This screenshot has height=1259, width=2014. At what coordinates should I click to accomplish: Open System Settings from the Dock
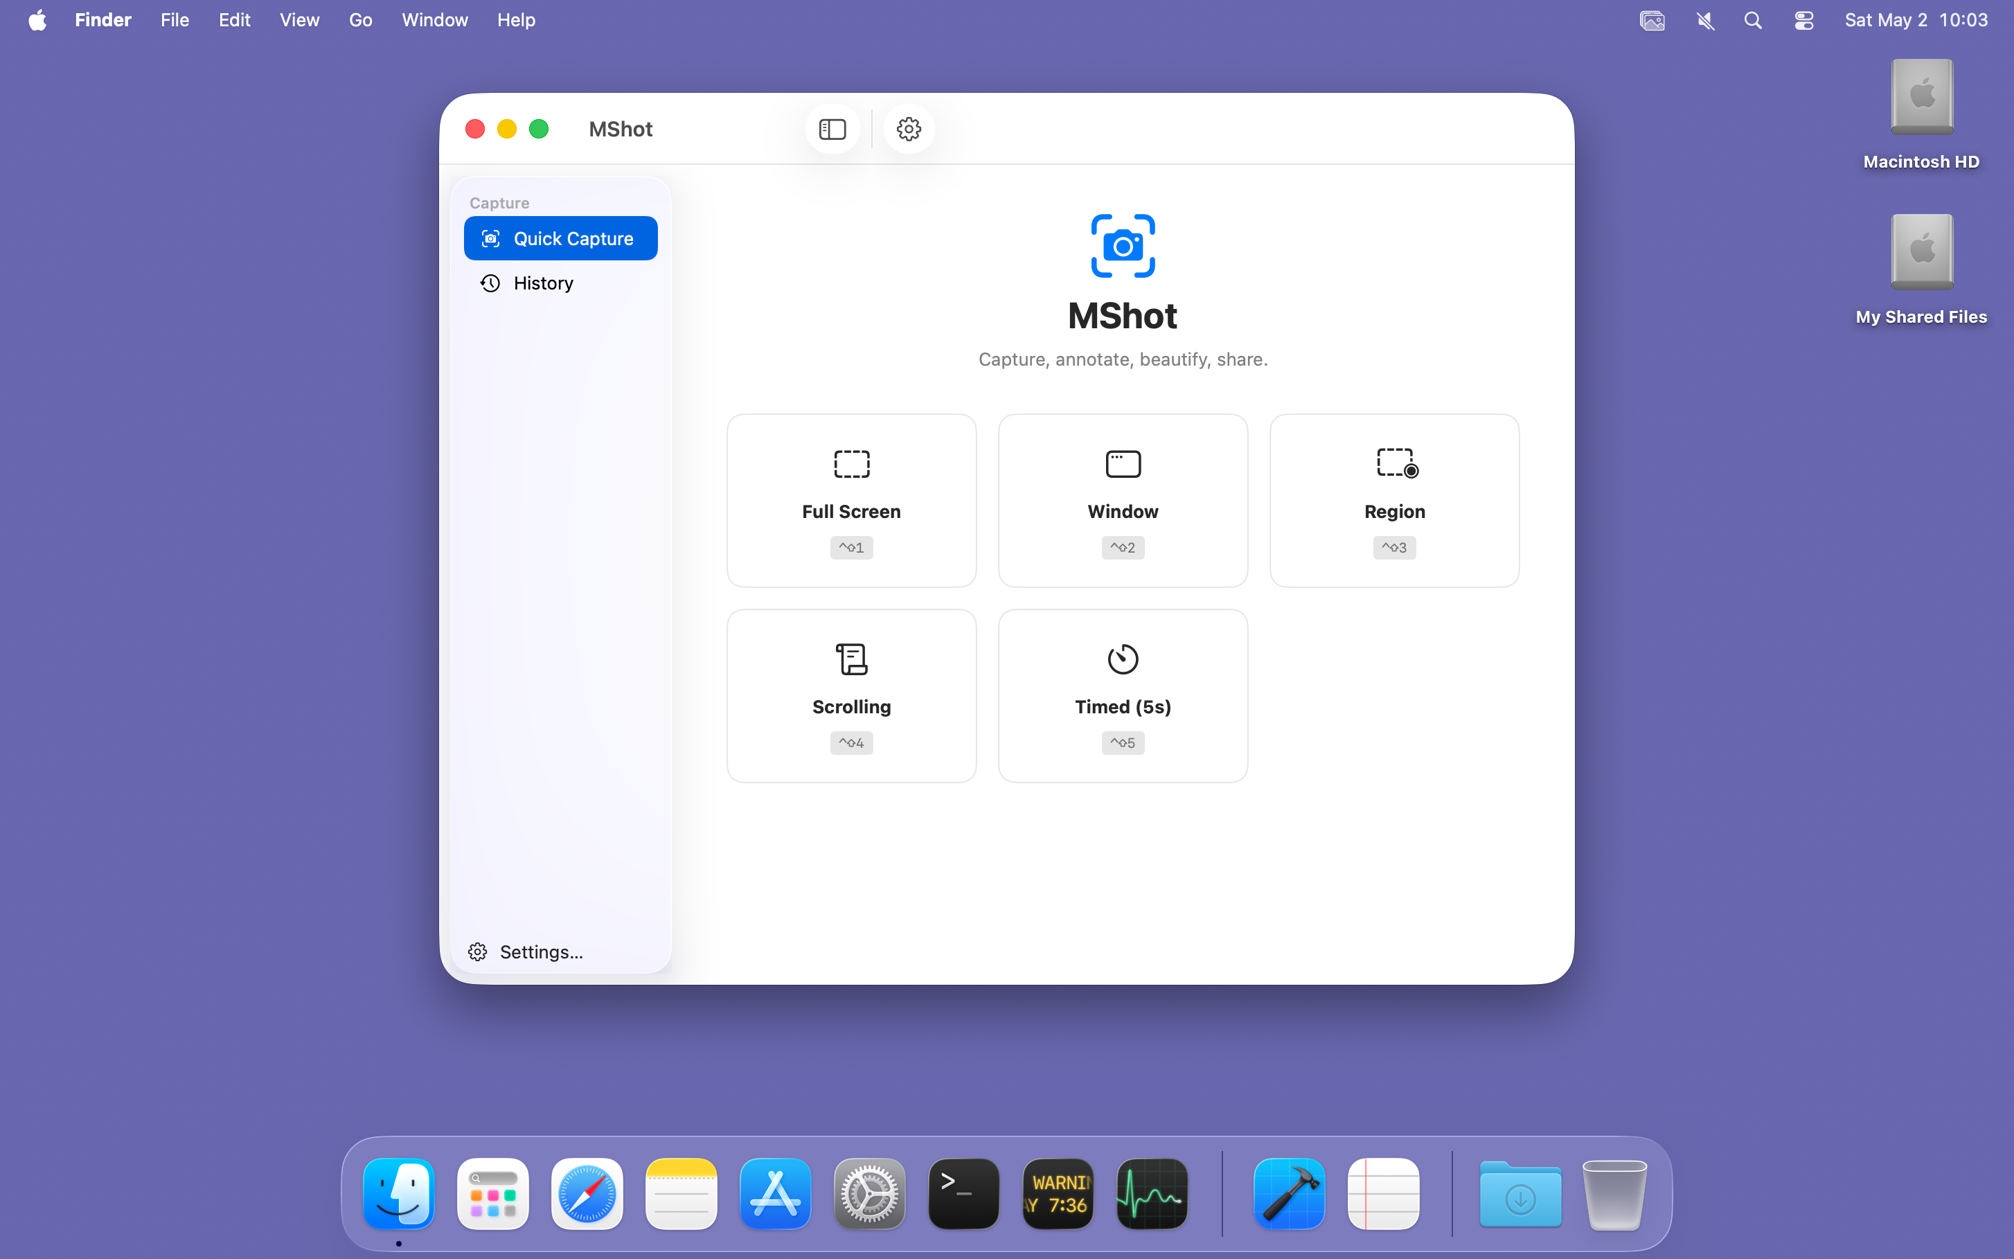[x=869, y=1193]
